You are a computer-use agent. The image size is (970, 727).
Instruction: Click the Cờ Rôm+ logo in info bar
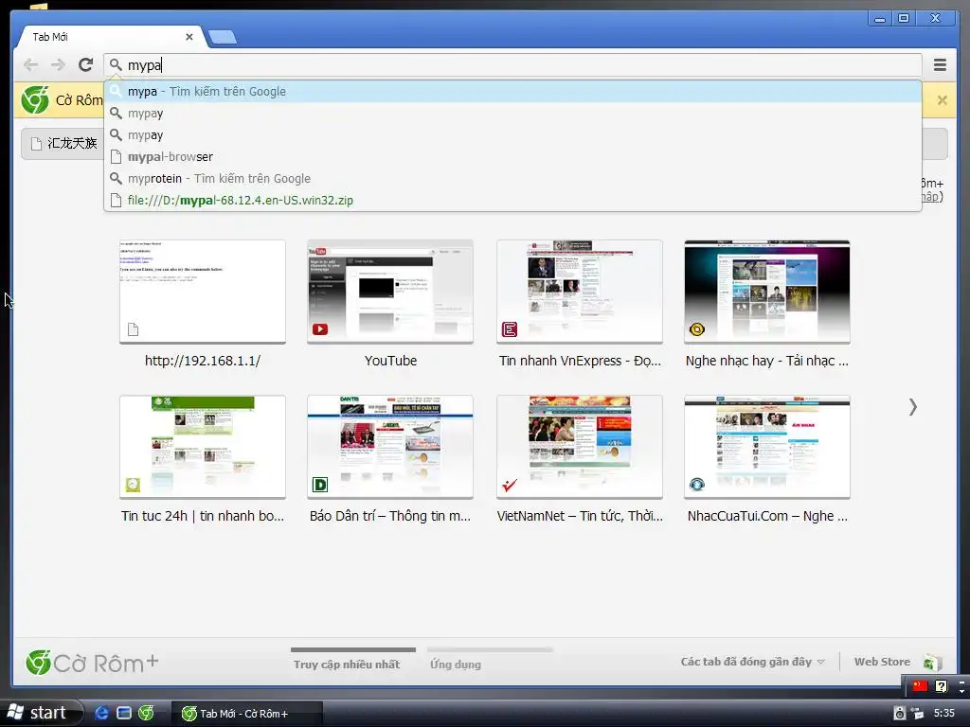[x=35, y=100]
